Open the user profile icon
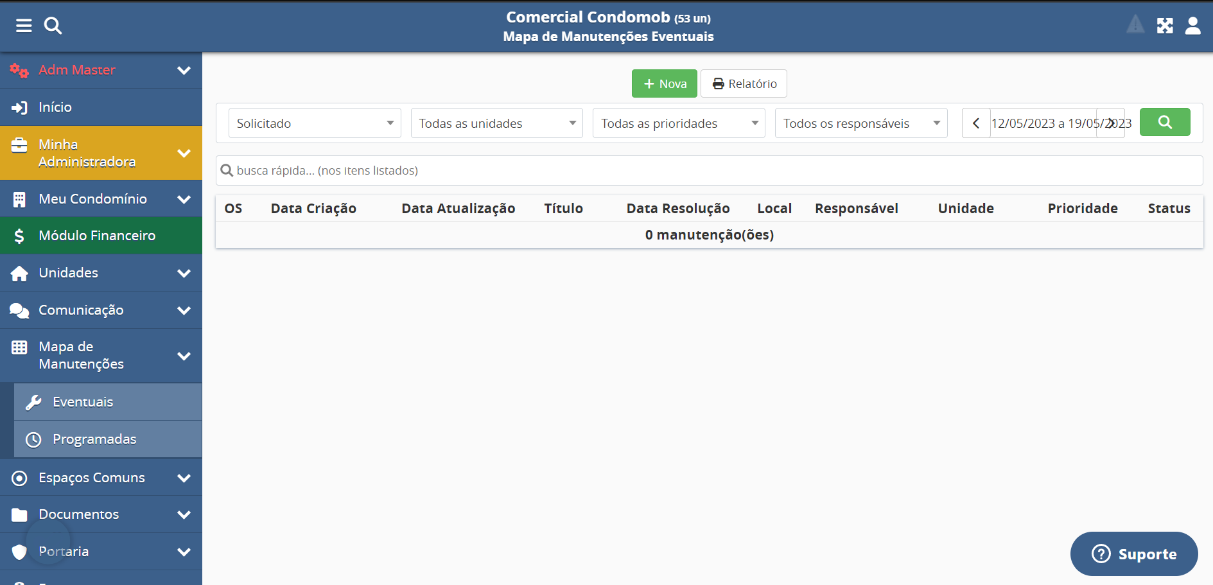Viewport: 1213px width, 585px height. coord(1192,26)
